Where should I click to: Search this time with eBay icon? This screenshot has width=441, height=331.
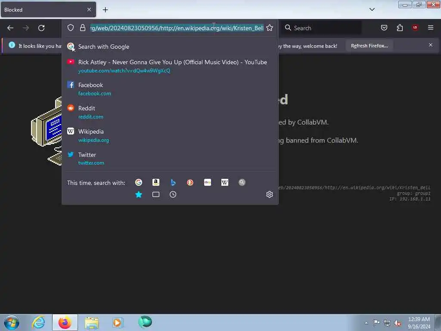(x=208, y=182)
